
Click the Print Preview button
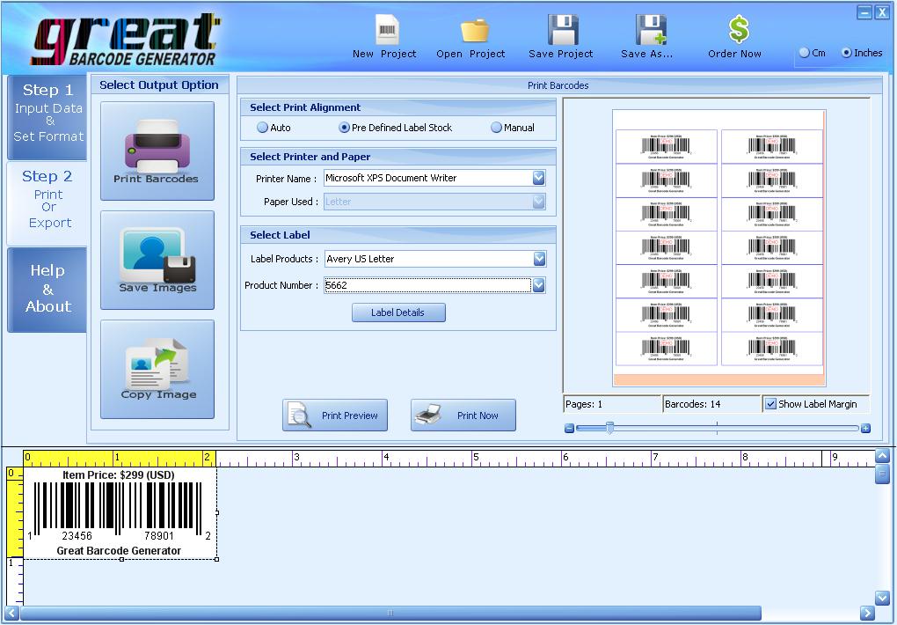click(x=335, y=415)
